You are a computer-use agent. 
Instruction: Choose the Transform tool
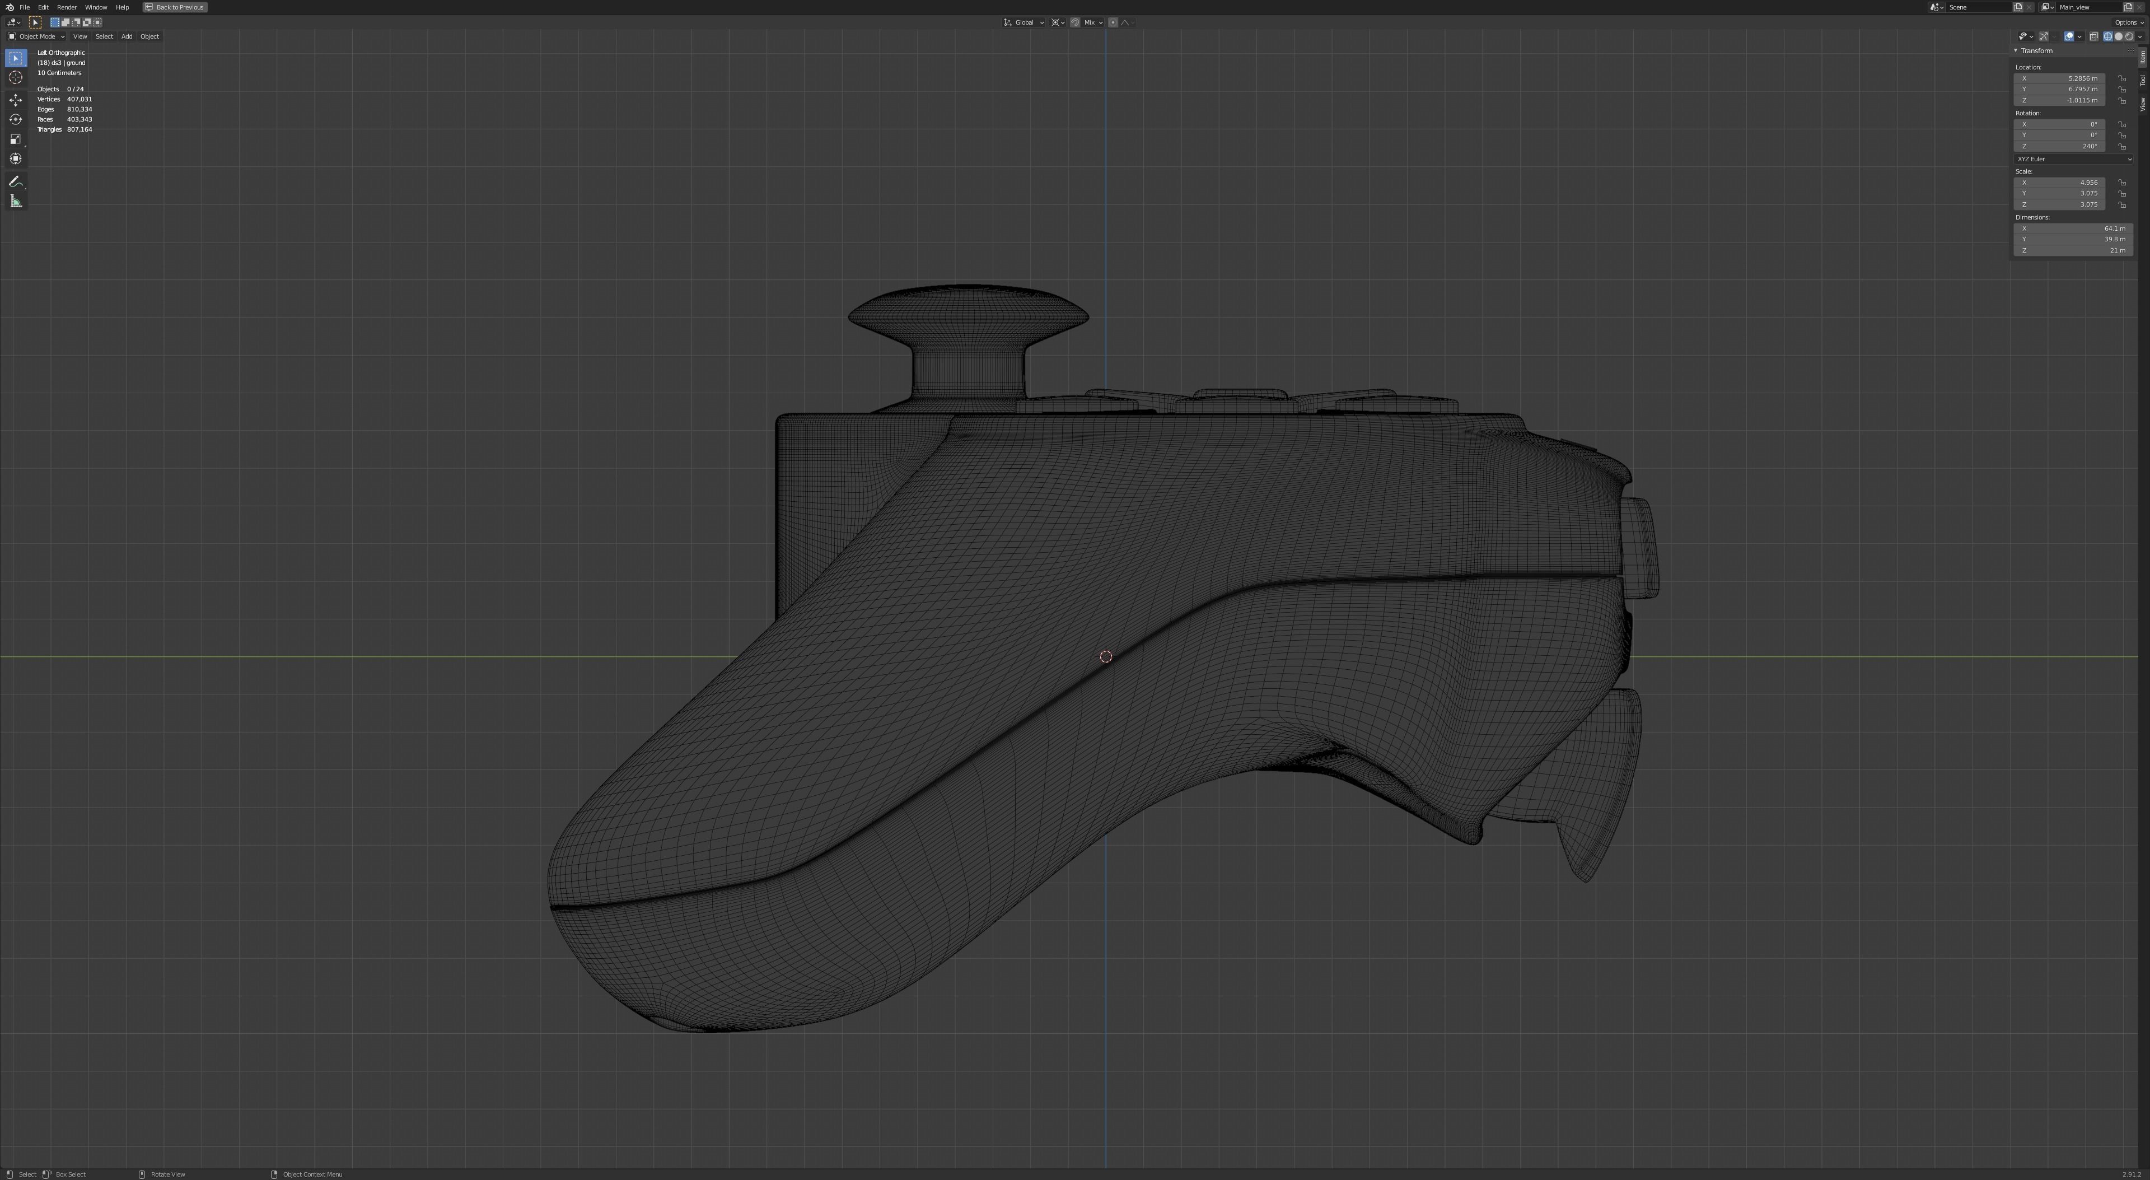click(x=16, y=158)
